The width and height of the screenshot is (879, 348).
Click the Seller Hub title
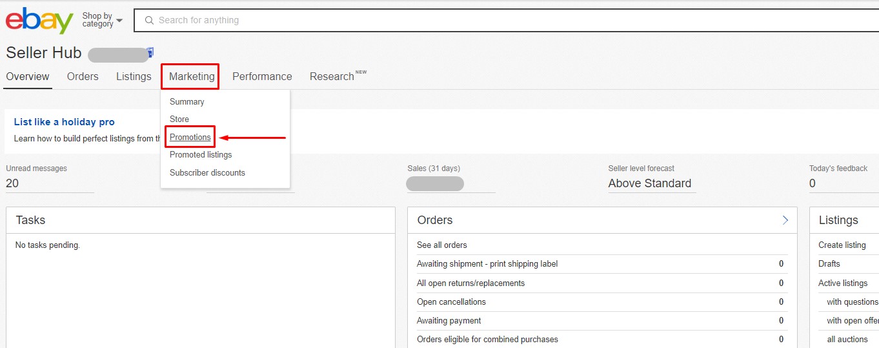(x=44, y=53)
